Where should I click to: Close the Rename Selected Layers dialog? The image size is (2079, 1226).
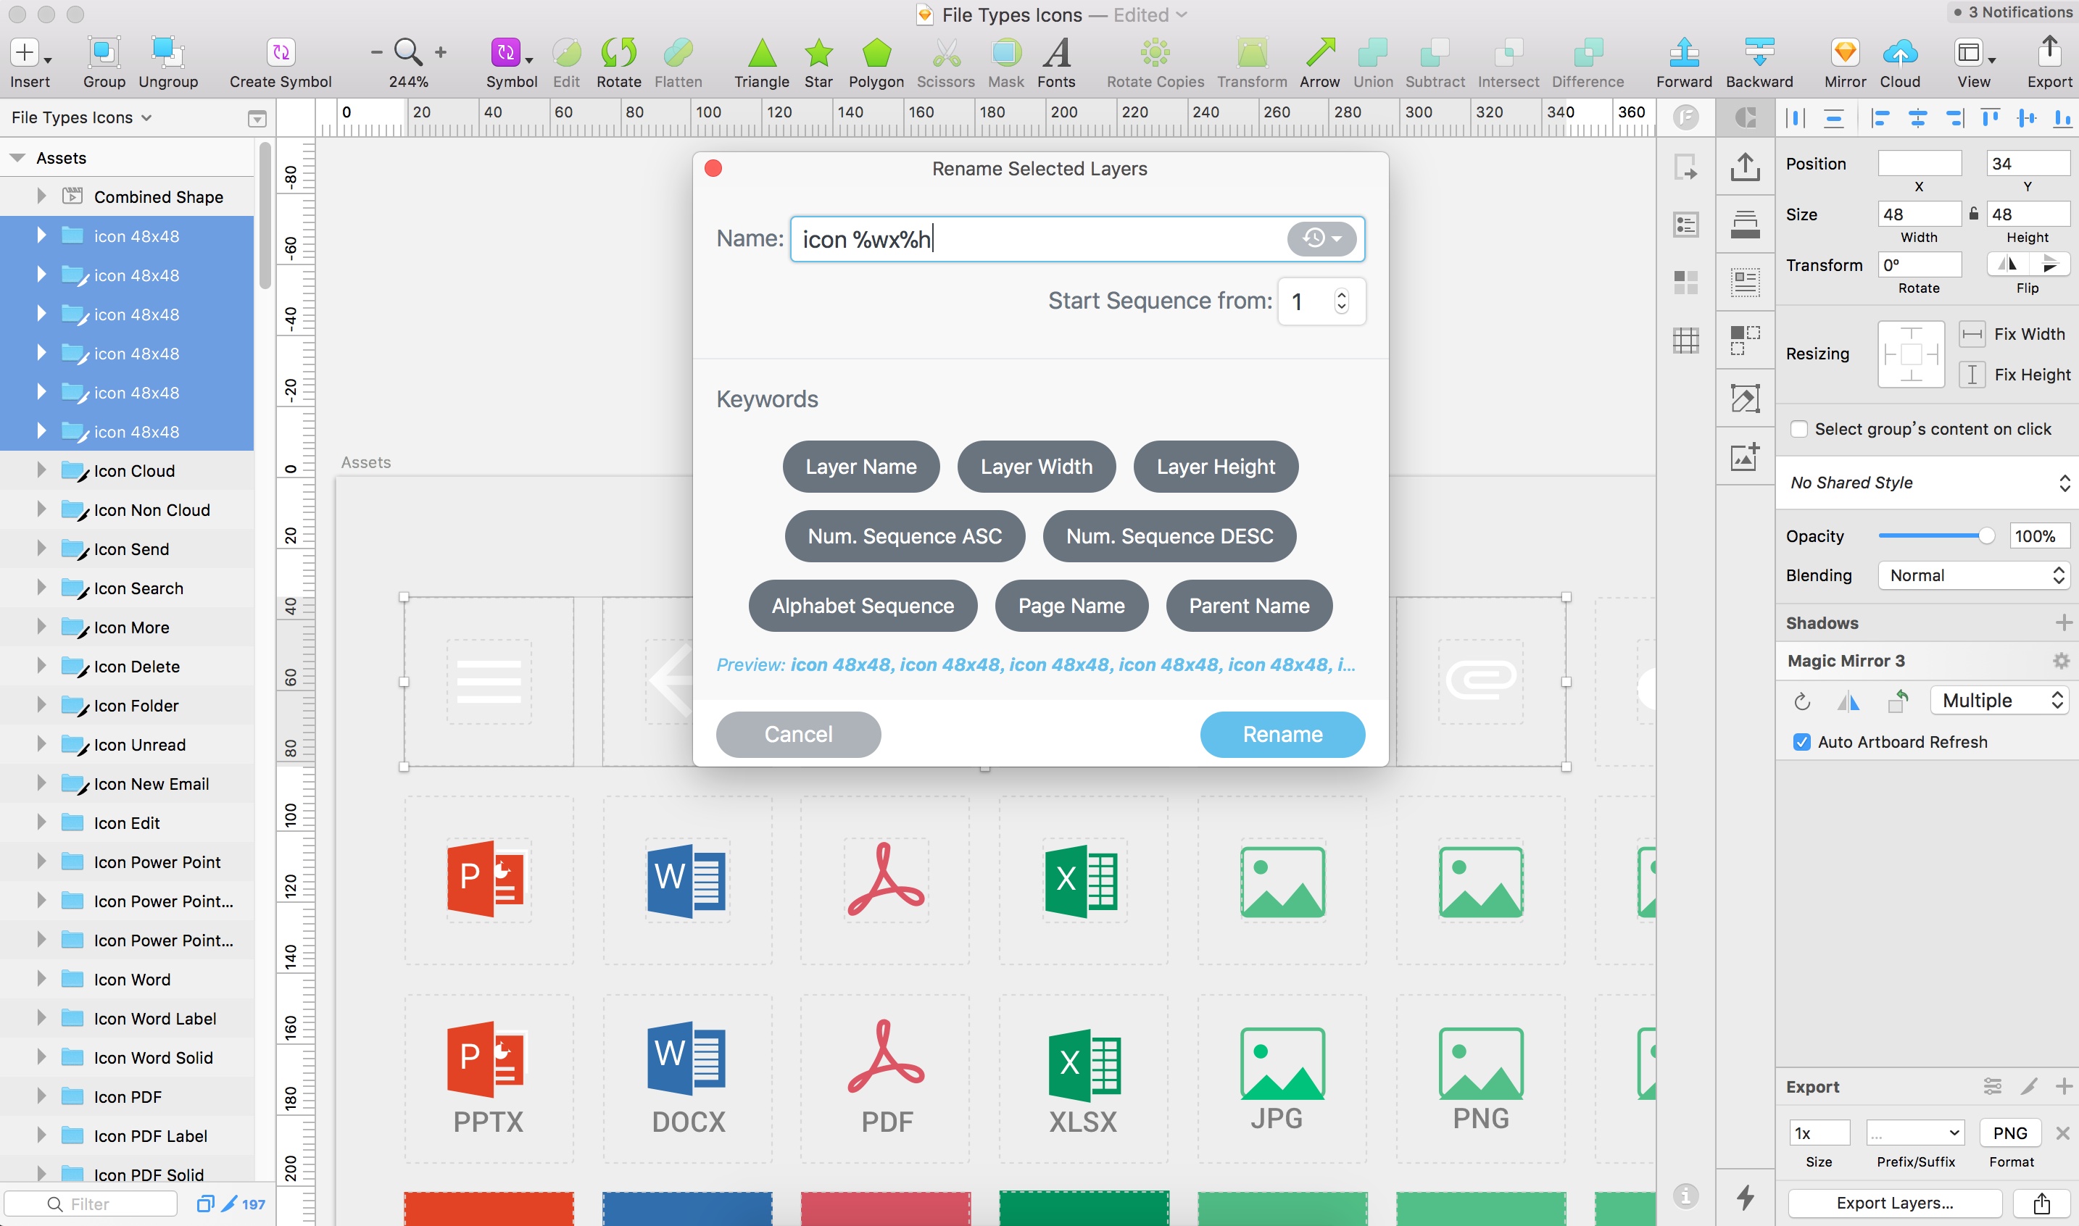point(713,169)
